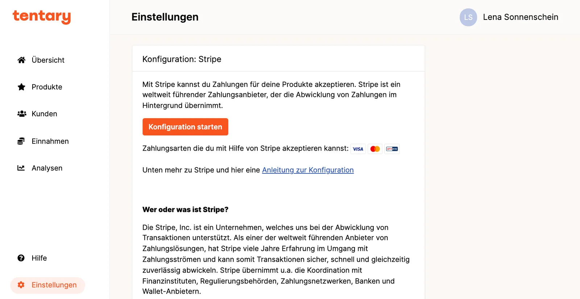Open the Analysen page
Image resolution: width=580 pixels, height=299 pixels.
[x=47, y=168]
